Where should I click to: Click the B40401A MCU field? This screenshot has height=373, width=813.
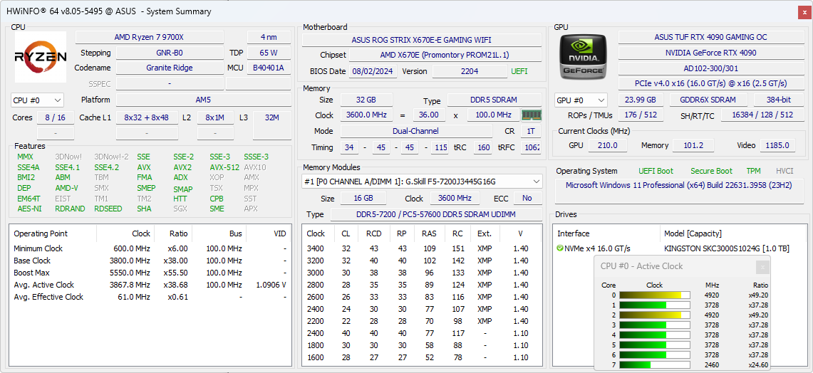click(x=269, y=68)
